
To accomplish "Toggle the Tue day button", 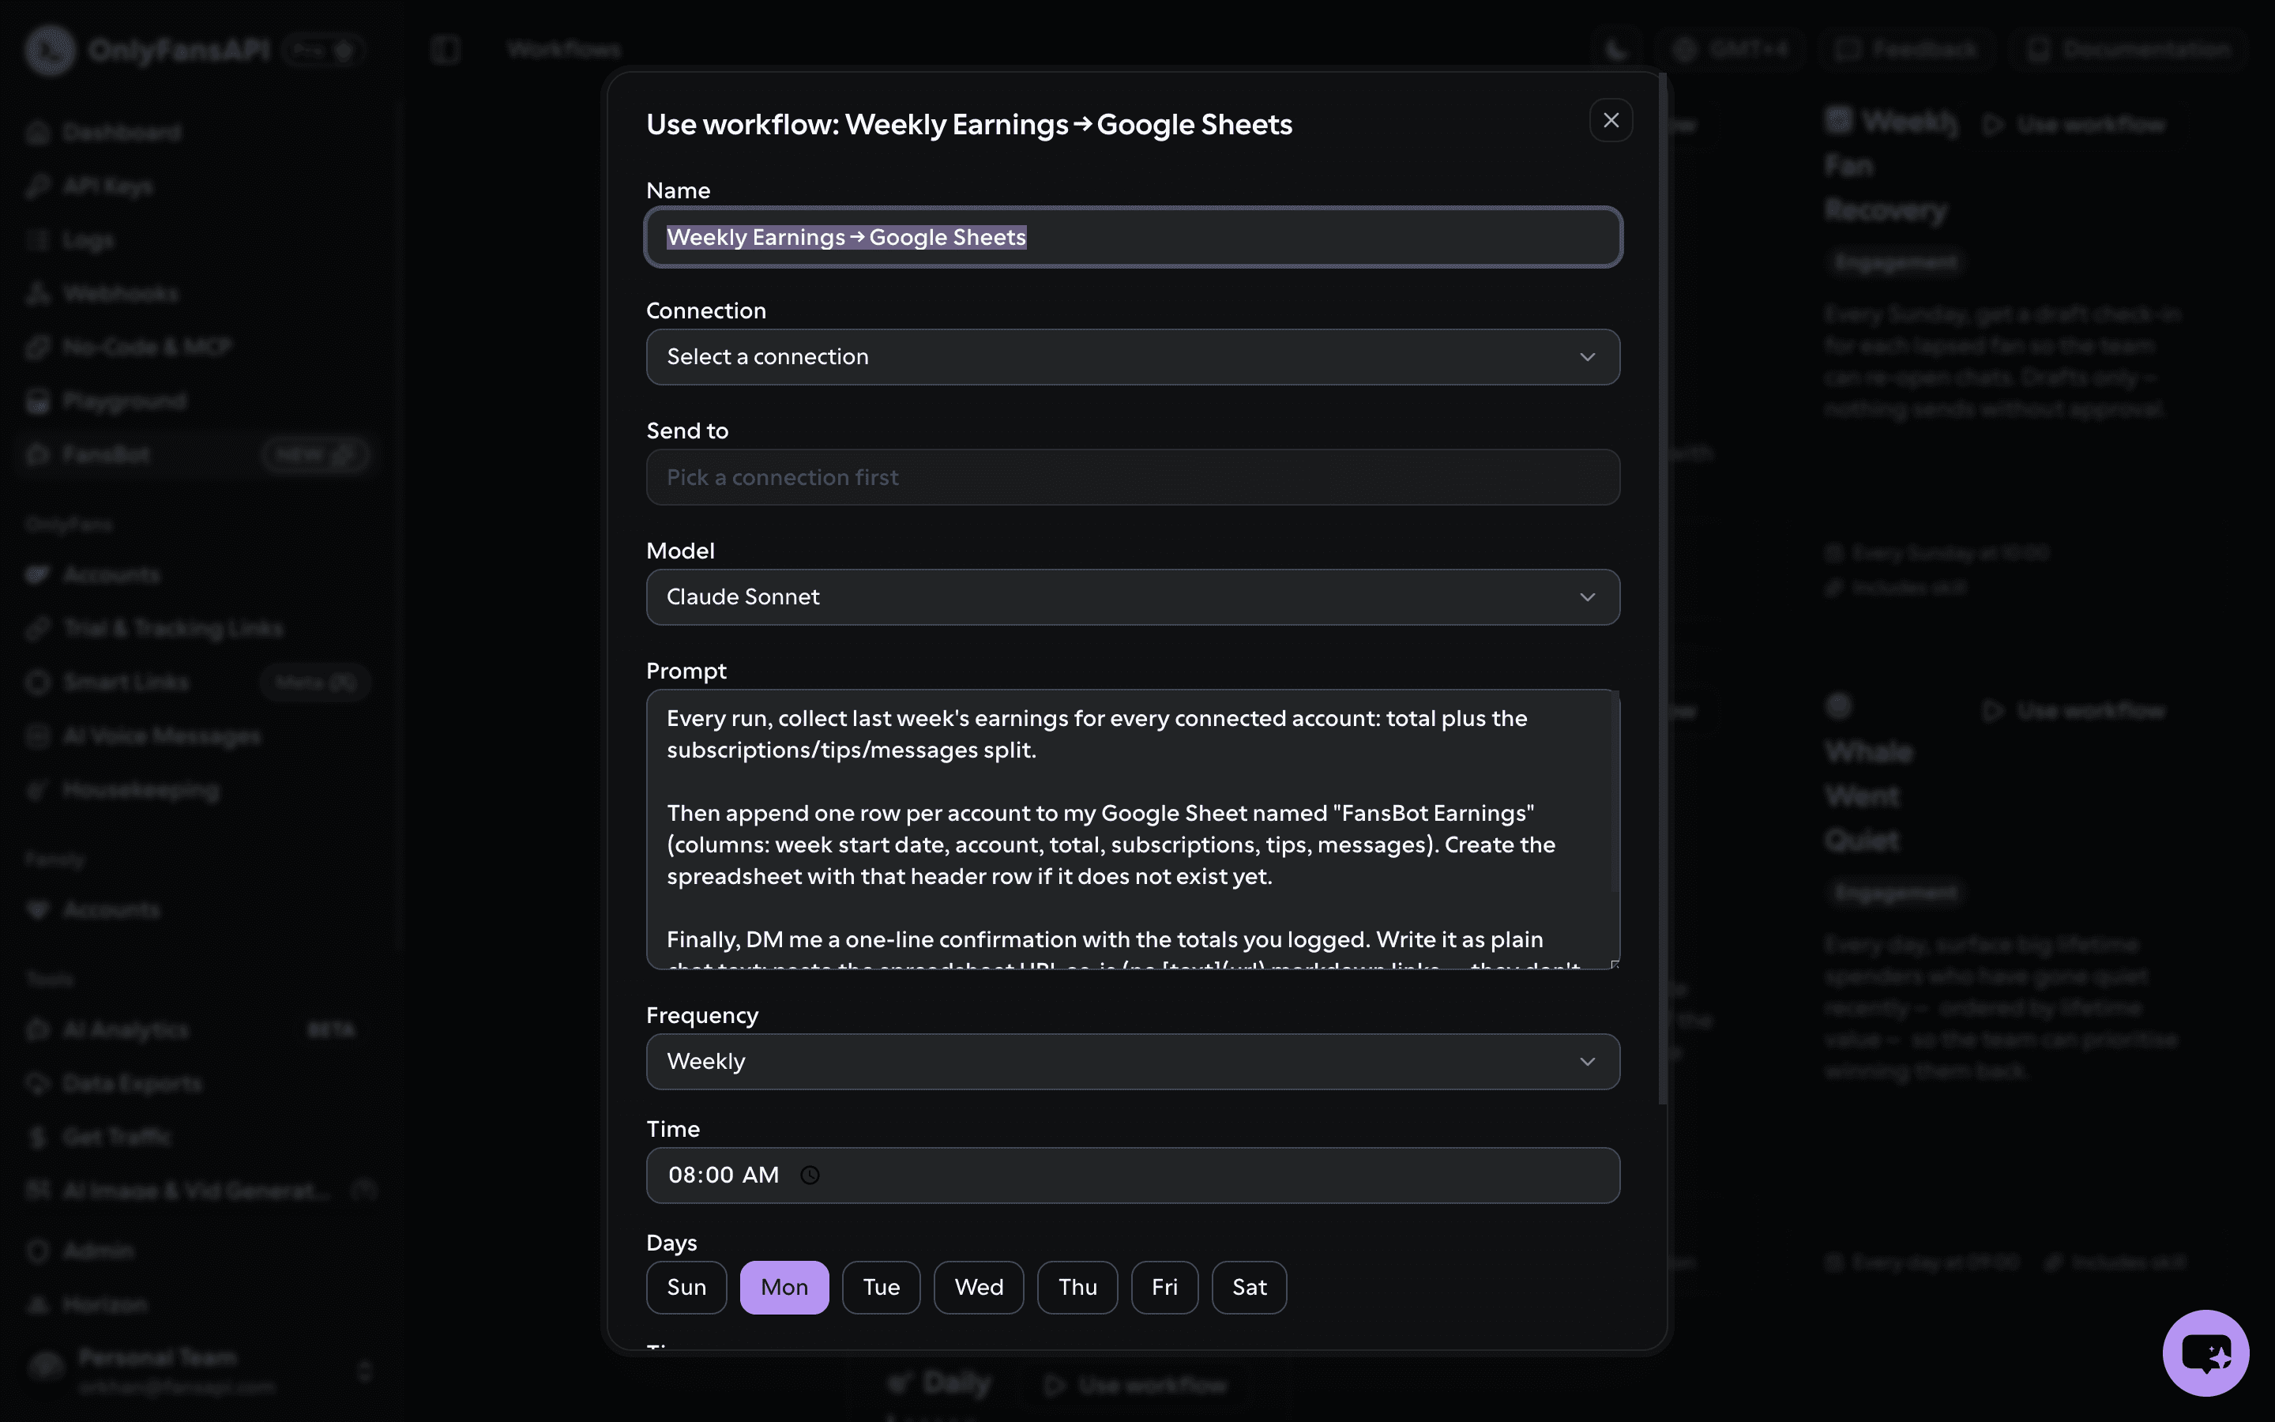I will click(x=881, y=1288).
